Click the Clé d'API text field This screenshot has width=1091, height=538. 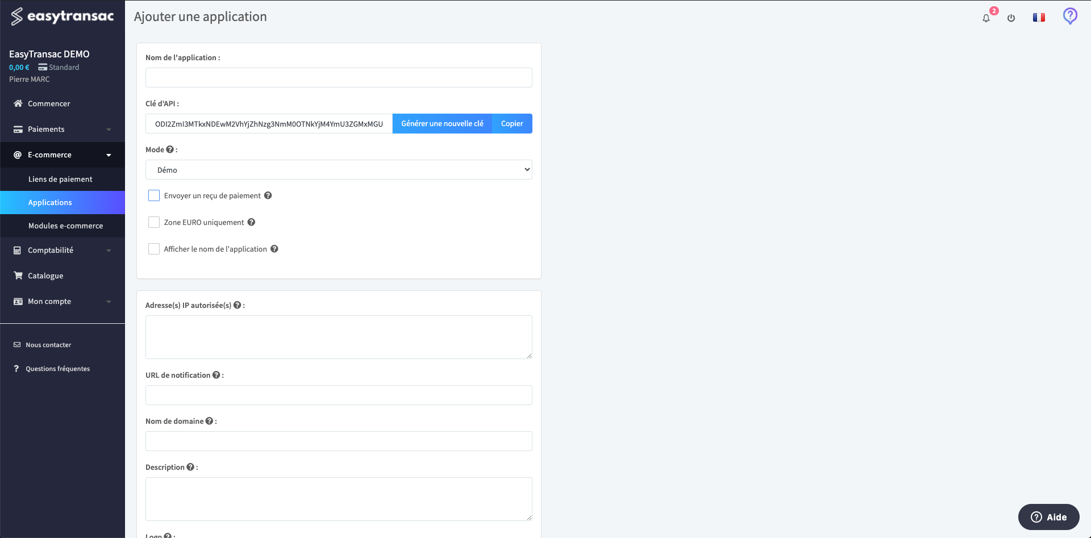pyautogui.click(x=269, y=123)
